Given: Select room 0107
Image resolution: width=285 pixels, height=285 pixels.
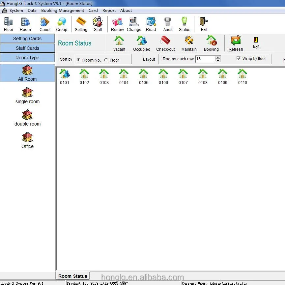Looking at the screenshot, I should click(183, 77).
